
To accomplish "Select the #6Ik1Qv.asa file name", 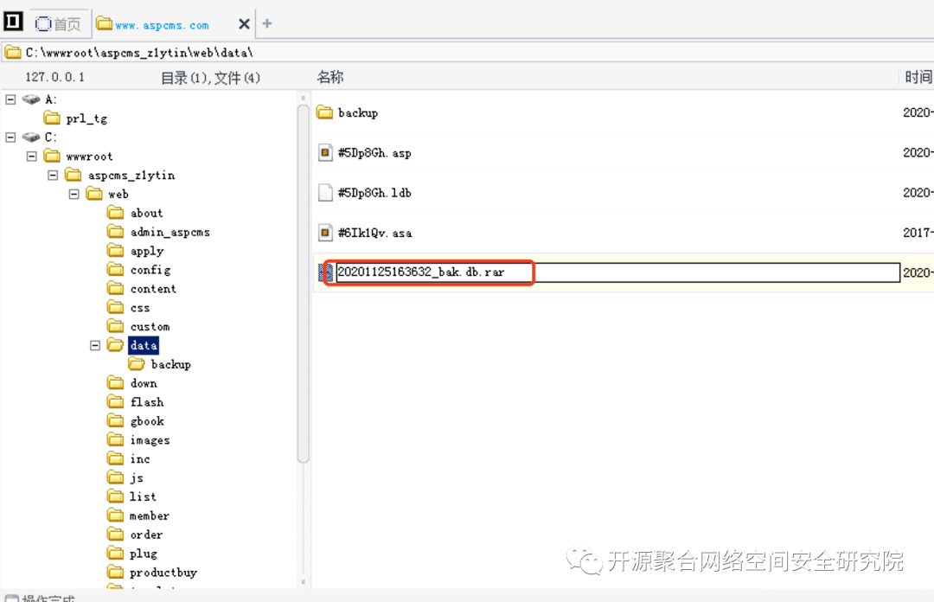I will [x=375, y=233].
